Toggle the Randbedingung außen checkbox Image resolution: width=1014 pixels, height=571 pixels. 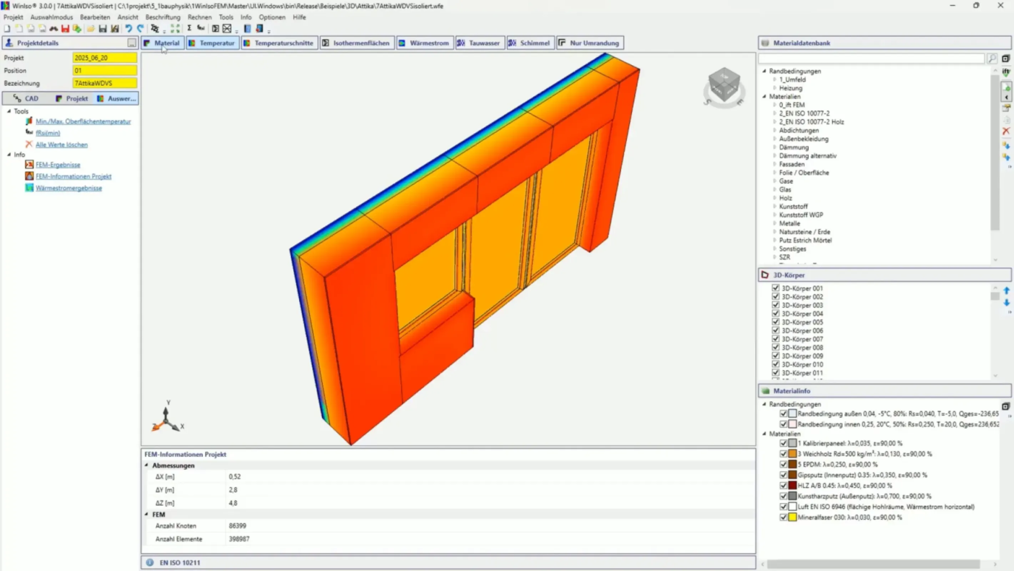pyautogui.click(x=783, y=414)
